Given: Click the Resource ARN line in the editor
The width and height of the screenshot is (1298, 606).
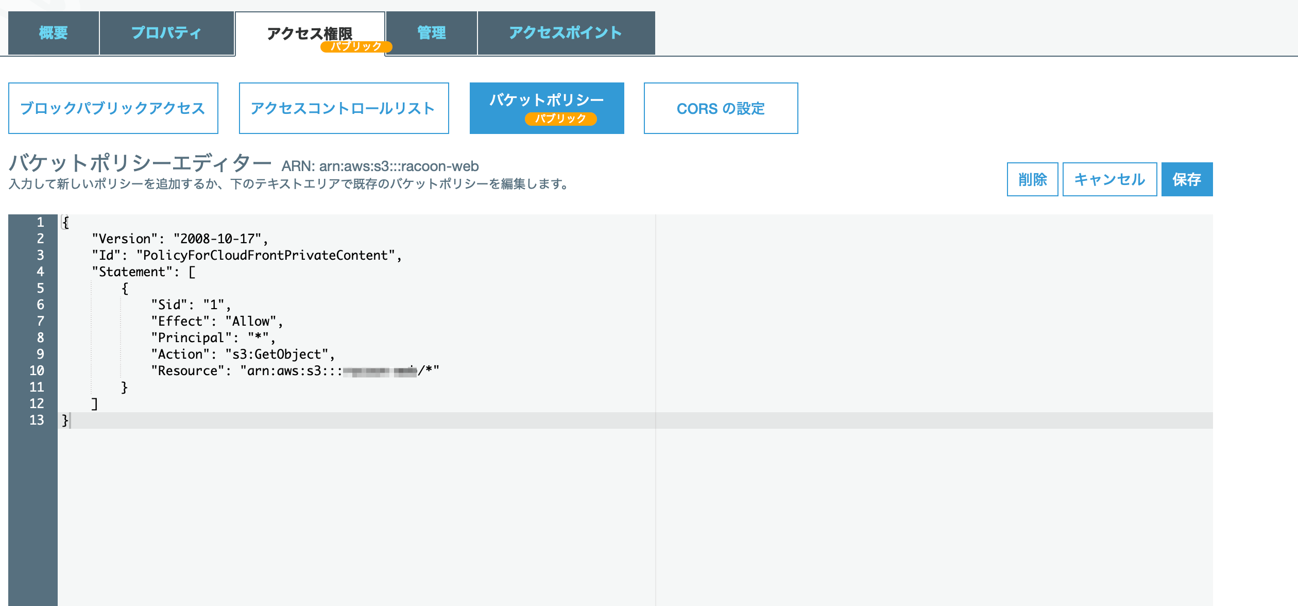Looking at the screenshot, I should click(295, 371).
